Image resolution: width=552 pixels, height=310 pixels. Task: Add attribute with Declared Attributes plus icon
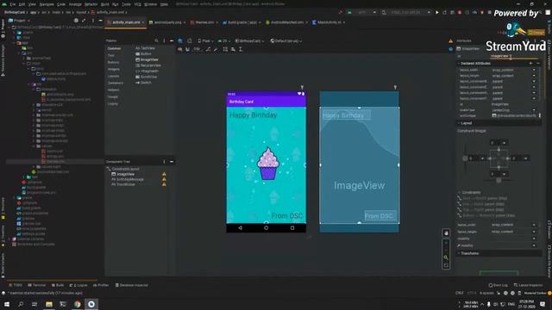(531, 63)
